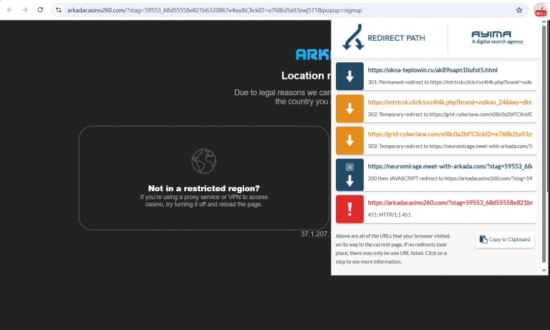550x330 pixels.
Task: Click the IP address text 37.1.207
Action: coord(315,234)
